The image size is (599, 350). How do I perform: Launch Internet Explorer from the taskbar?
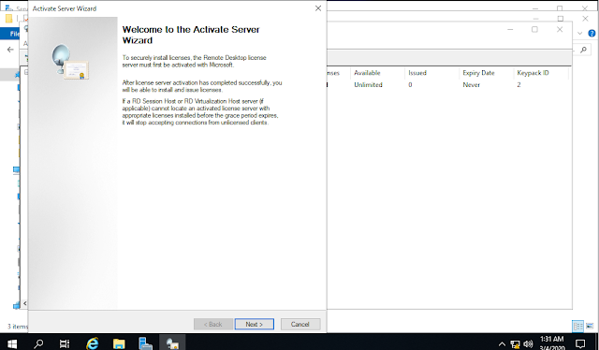[92, 343]
